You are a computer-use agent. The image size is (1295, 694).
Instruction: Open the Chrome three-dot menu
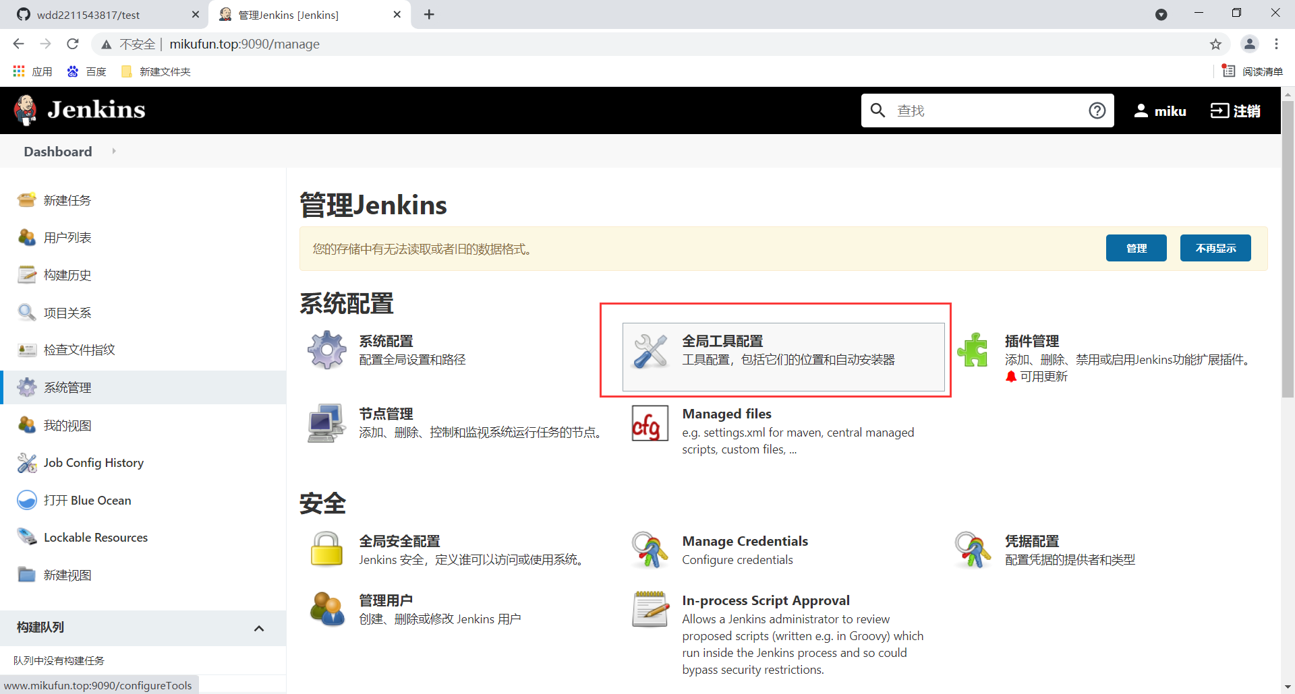click(x=1276, y=44)
